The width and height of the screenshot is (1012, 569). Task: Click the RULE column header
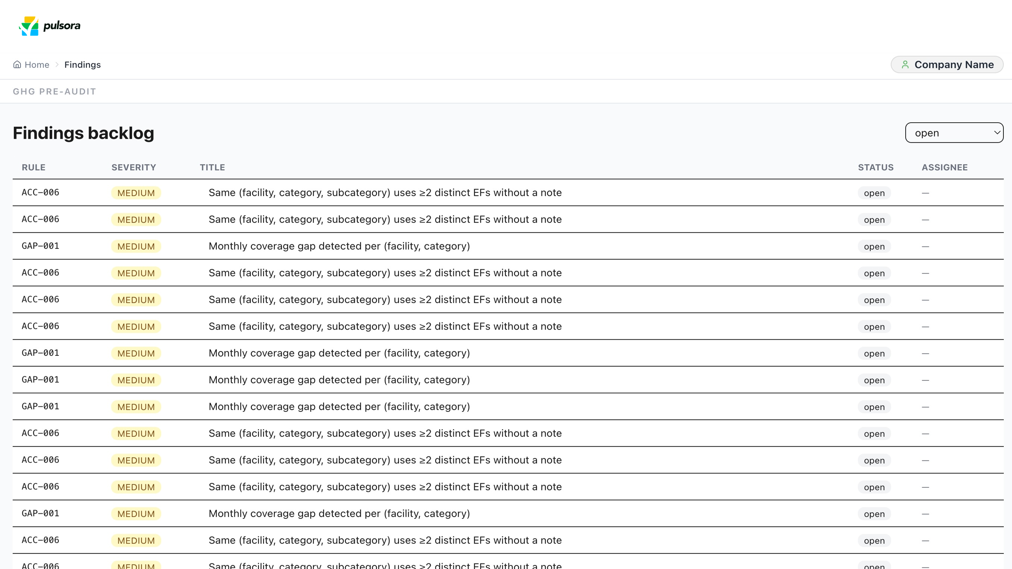tap(33, 167)
